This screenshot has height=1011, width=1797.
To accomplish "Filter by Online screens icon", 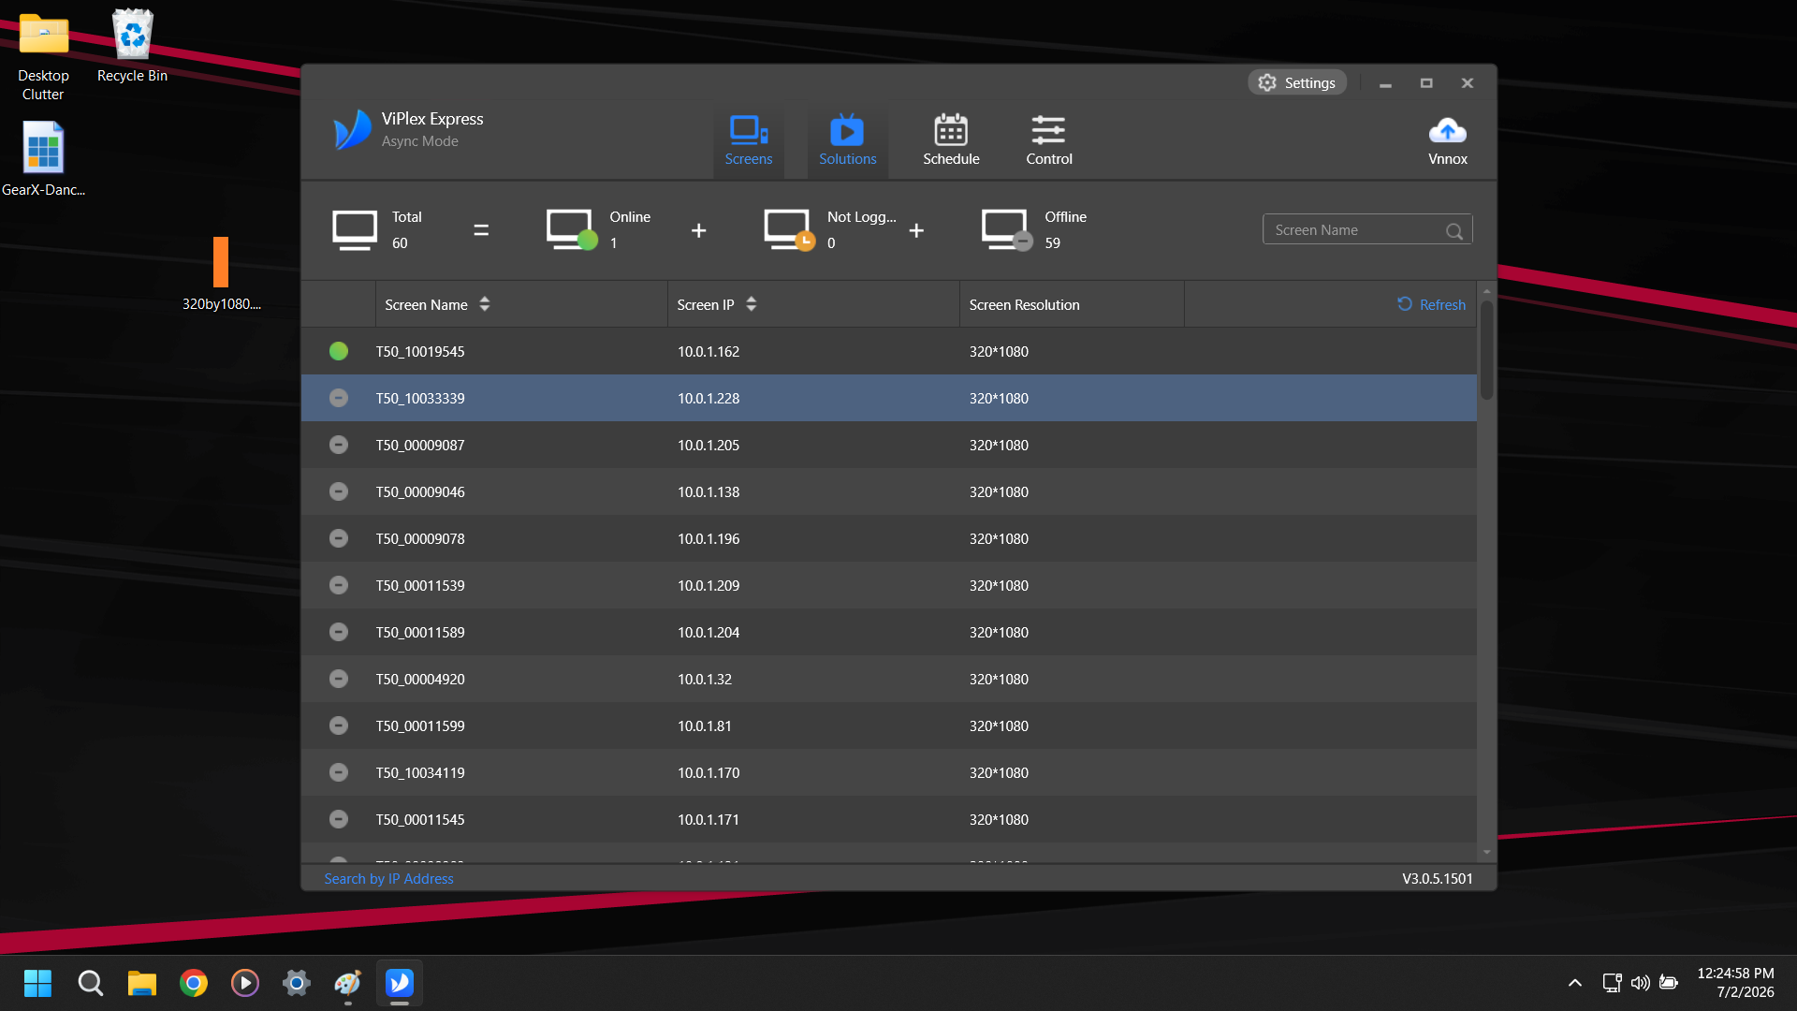I will (571, 230).
